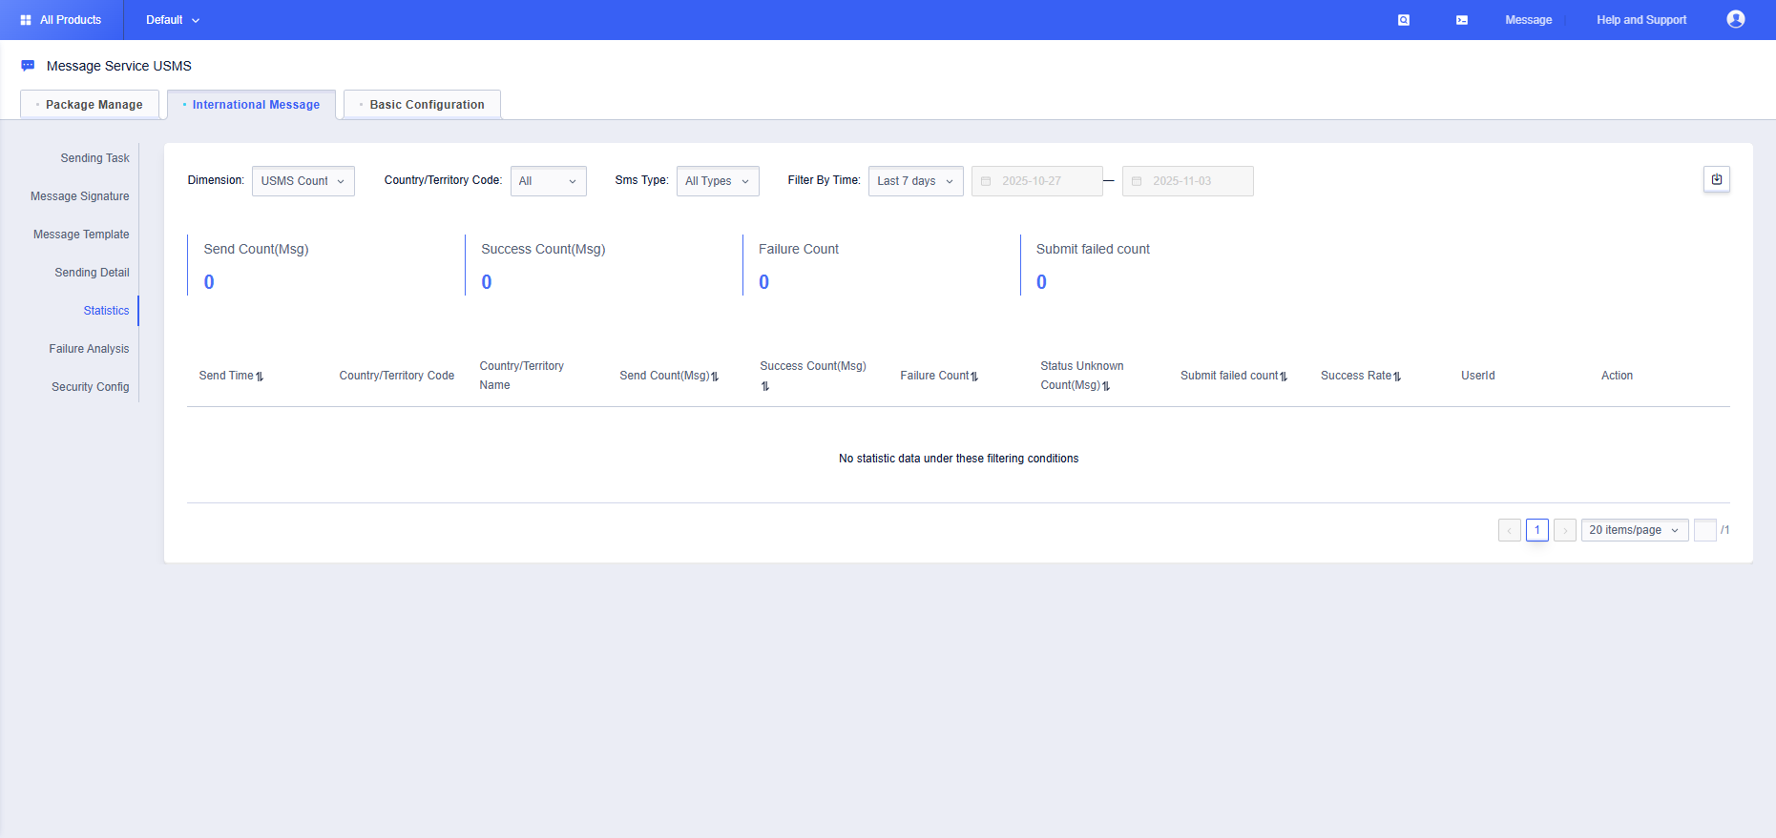Sort by Success Rate column arrows
This screenshot has width=1776, height=838.
pyautogui.click(x=1397, y=377)
